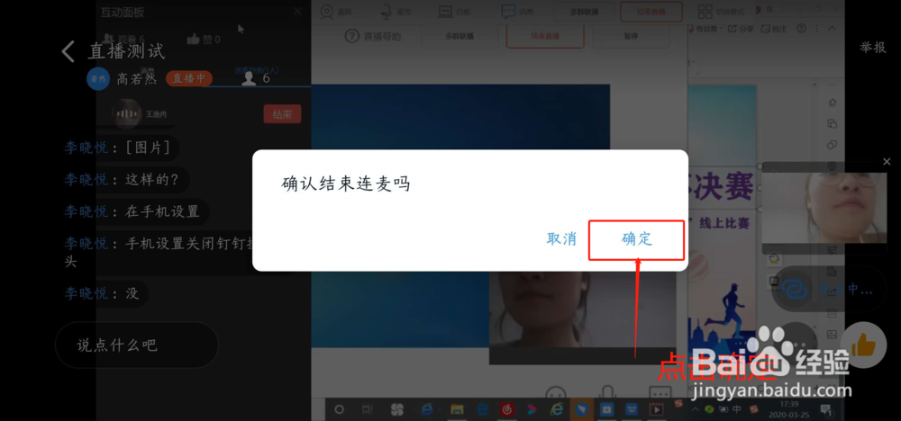Open the Windows notification center icon
The width and height of the screenshot is (901, 421).
[x=825, y=409]
